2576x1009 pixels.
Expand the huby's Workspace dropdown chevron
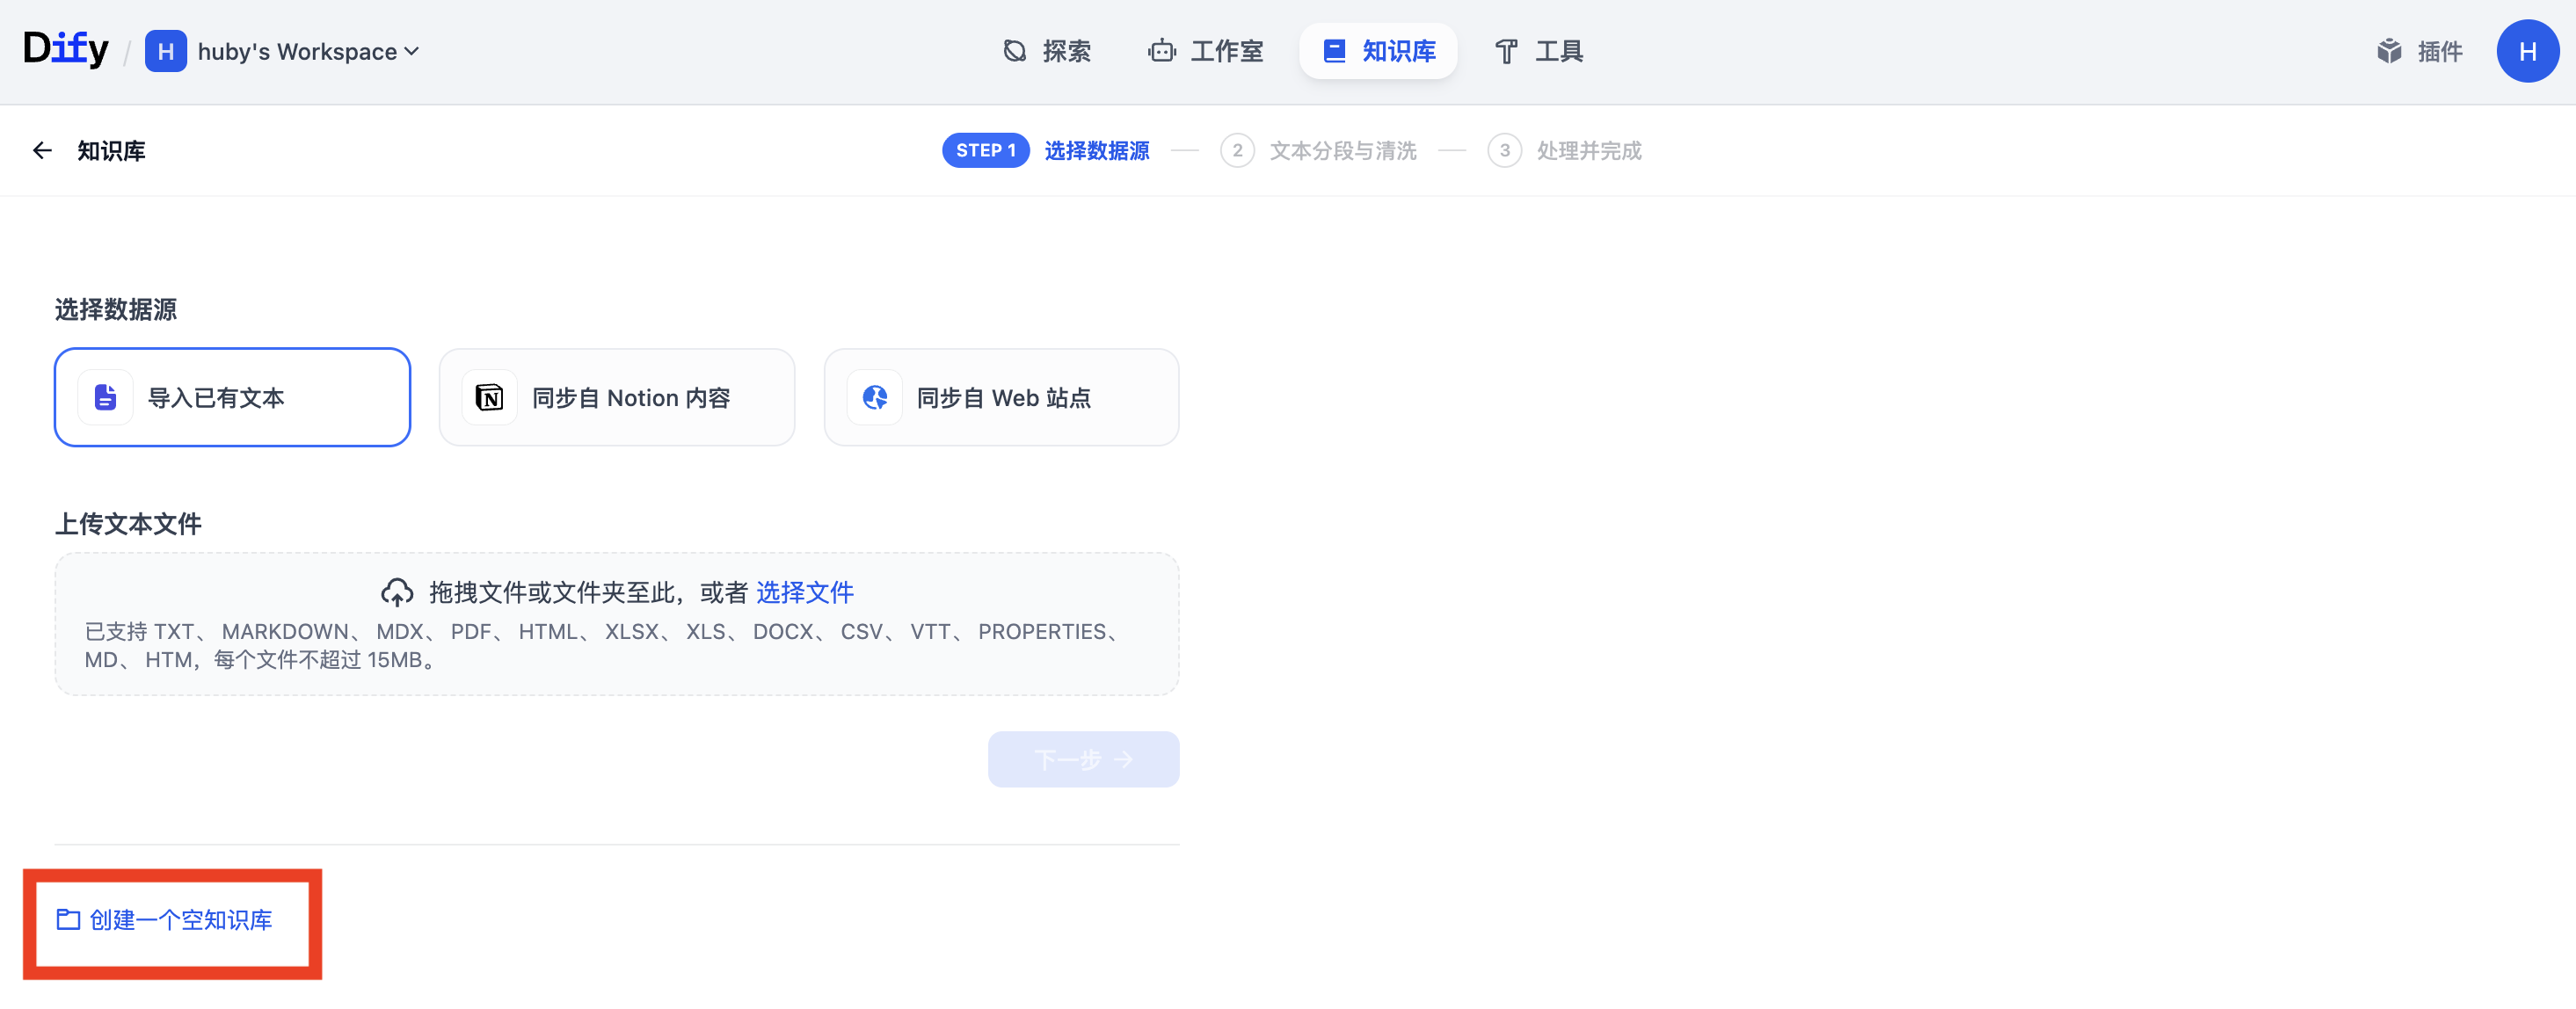point(412,51)
